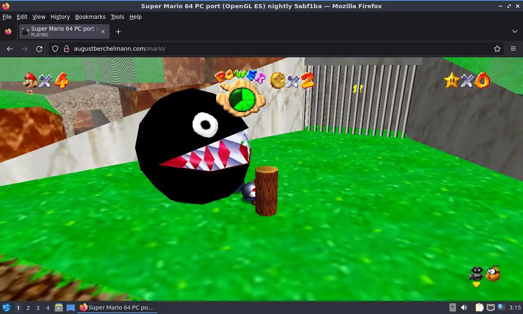Switch to workspace 2 in taskbar

[28, 308]
